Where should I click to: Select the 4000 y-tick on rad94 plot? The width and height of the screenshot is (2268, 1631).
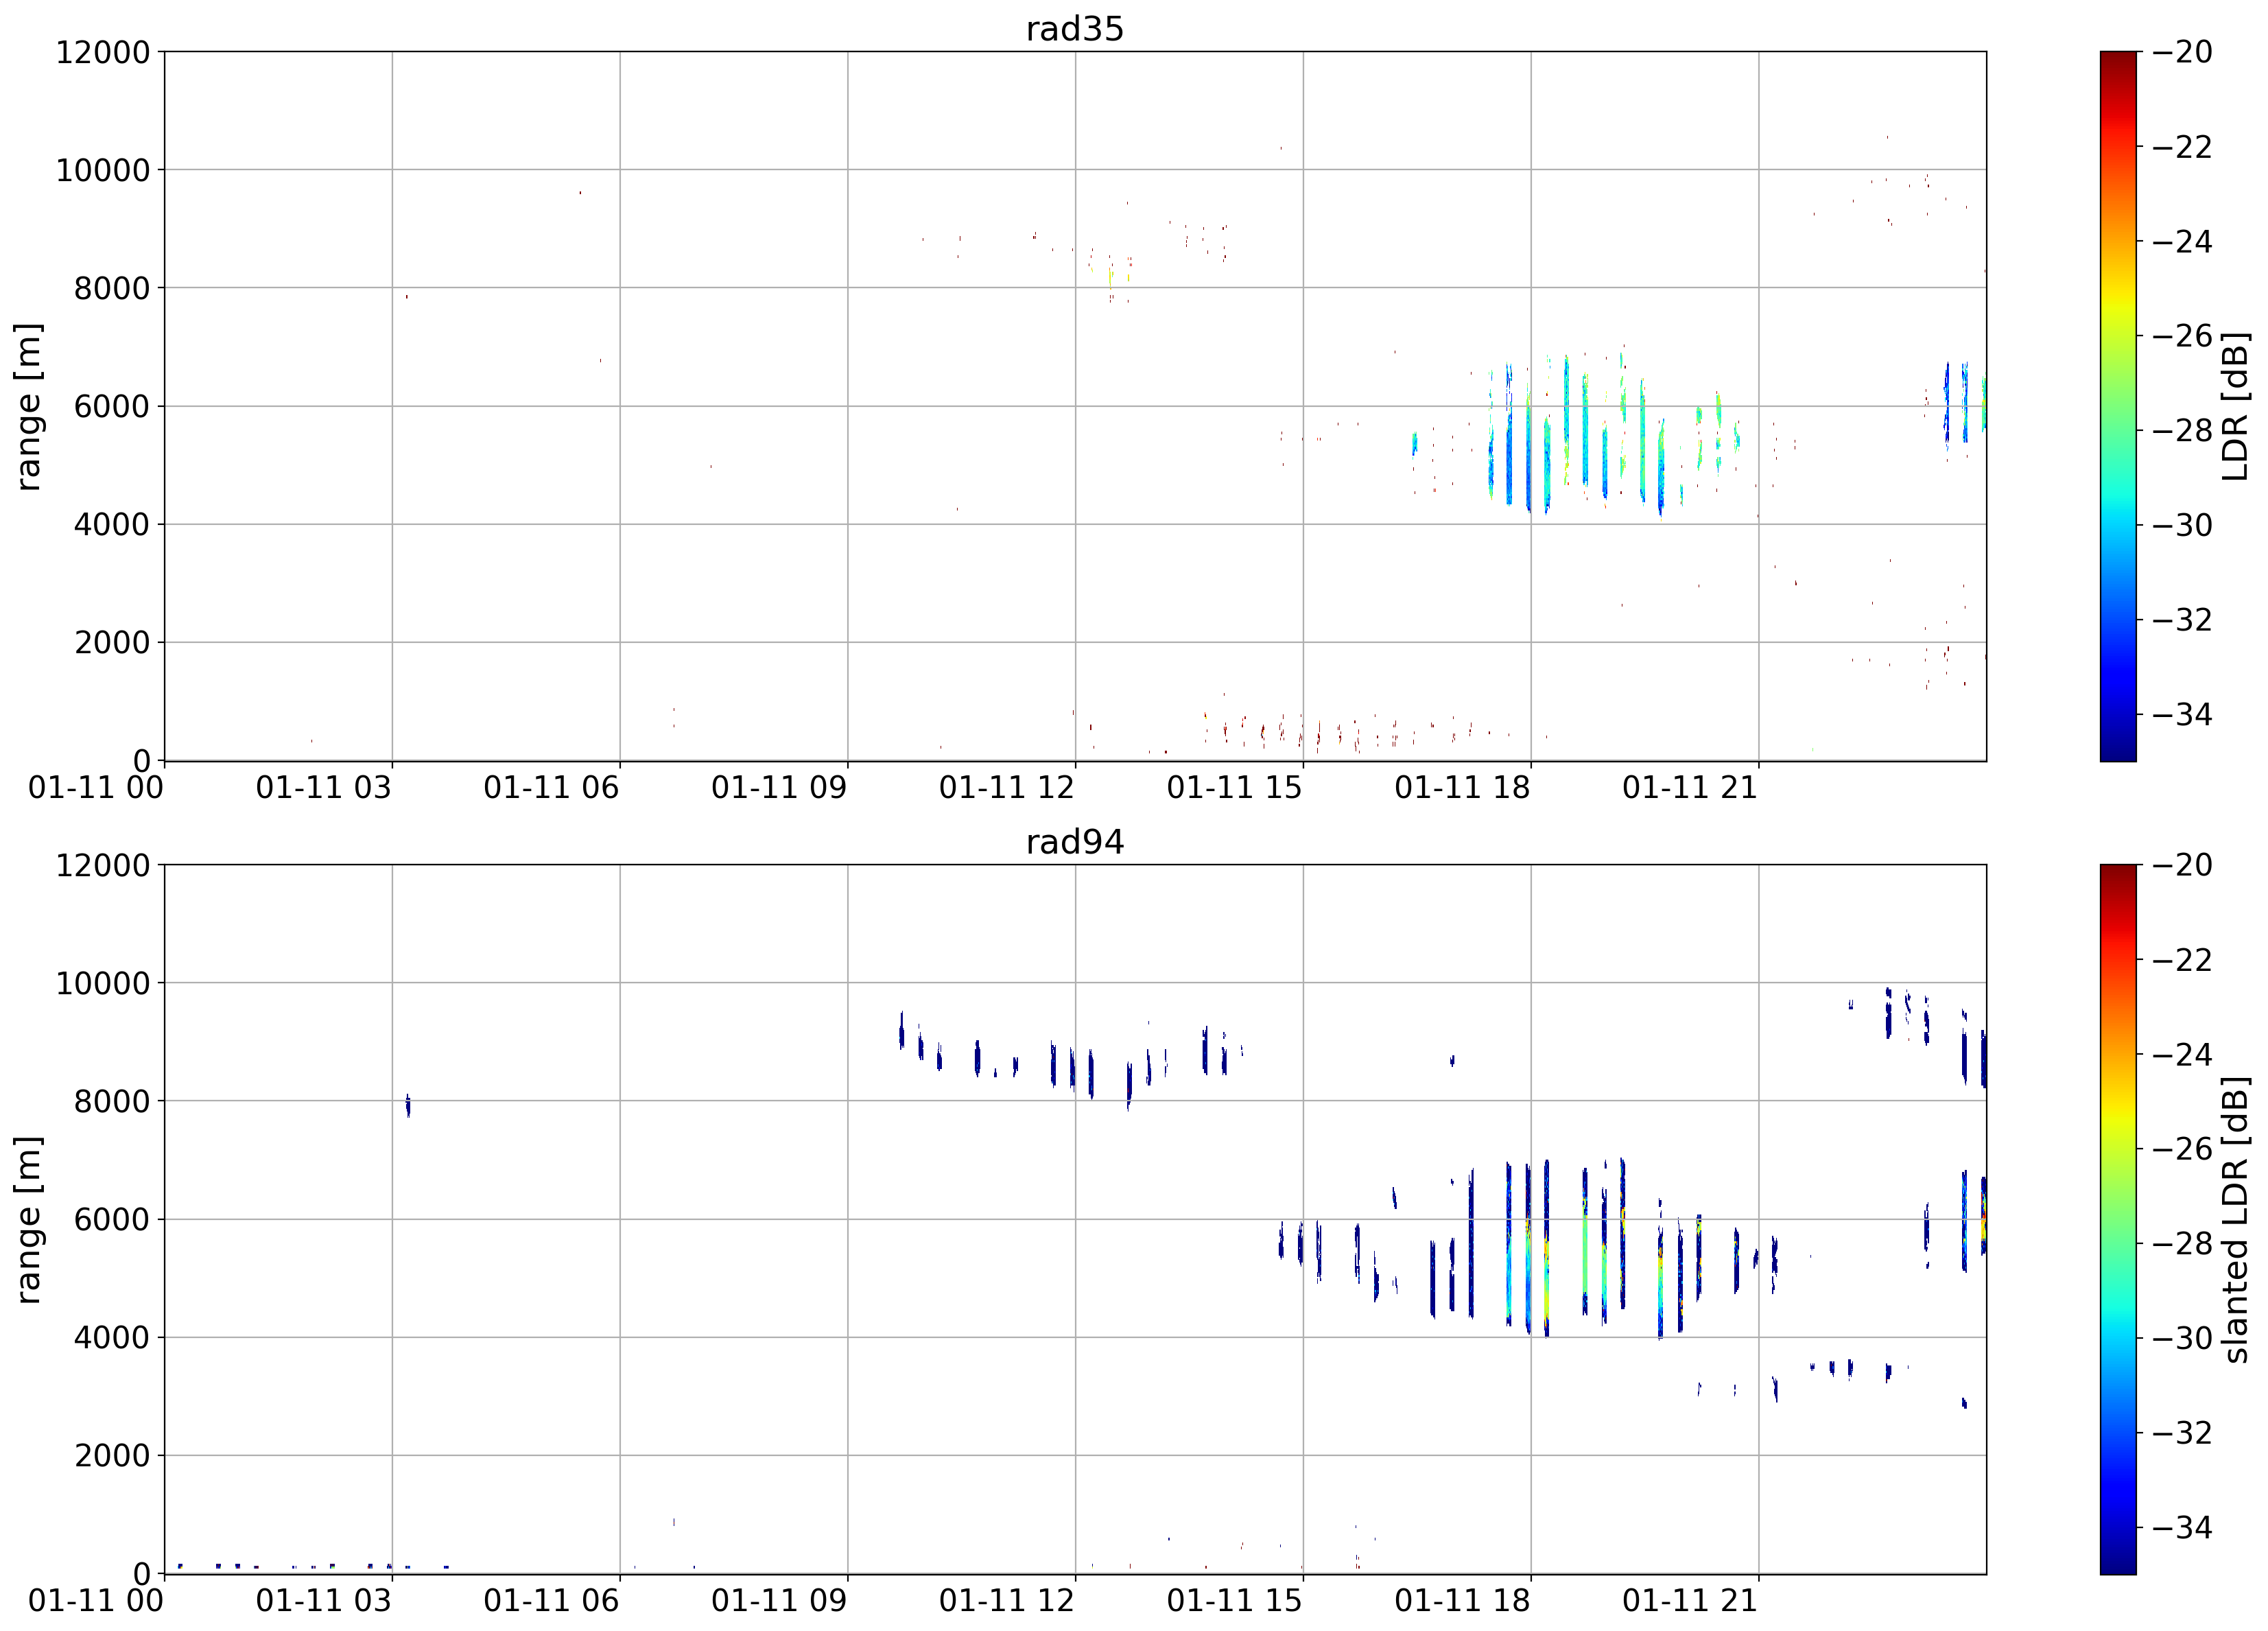112,1337
